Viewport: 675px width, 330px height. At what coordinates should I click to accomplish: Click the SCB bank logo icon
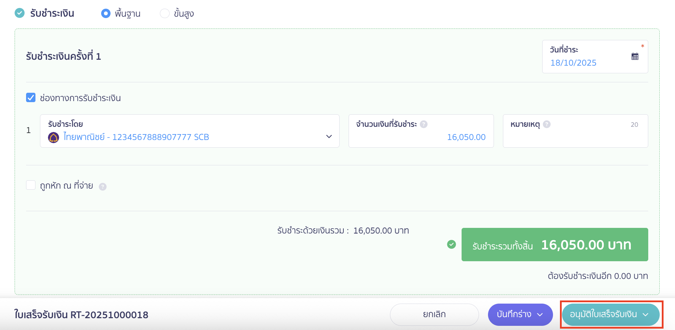click(54, 138)
